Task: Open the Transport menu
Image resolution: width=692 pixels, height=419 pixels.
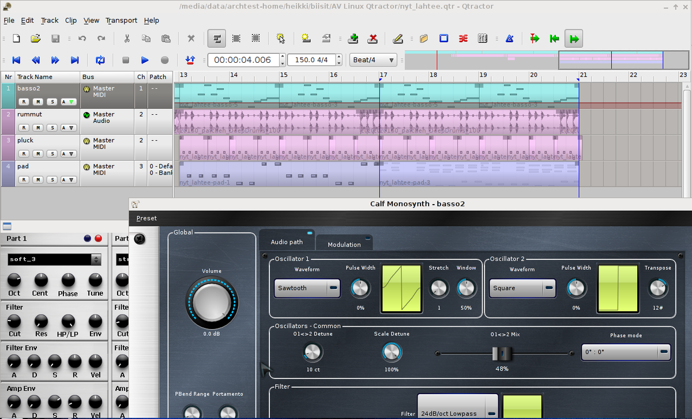Action: pos(121,20)
